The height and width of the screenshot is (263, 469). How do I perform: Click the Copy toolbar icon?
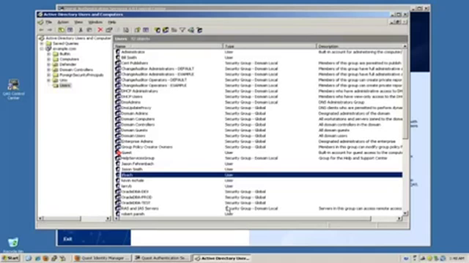click(x=89, y=30)
